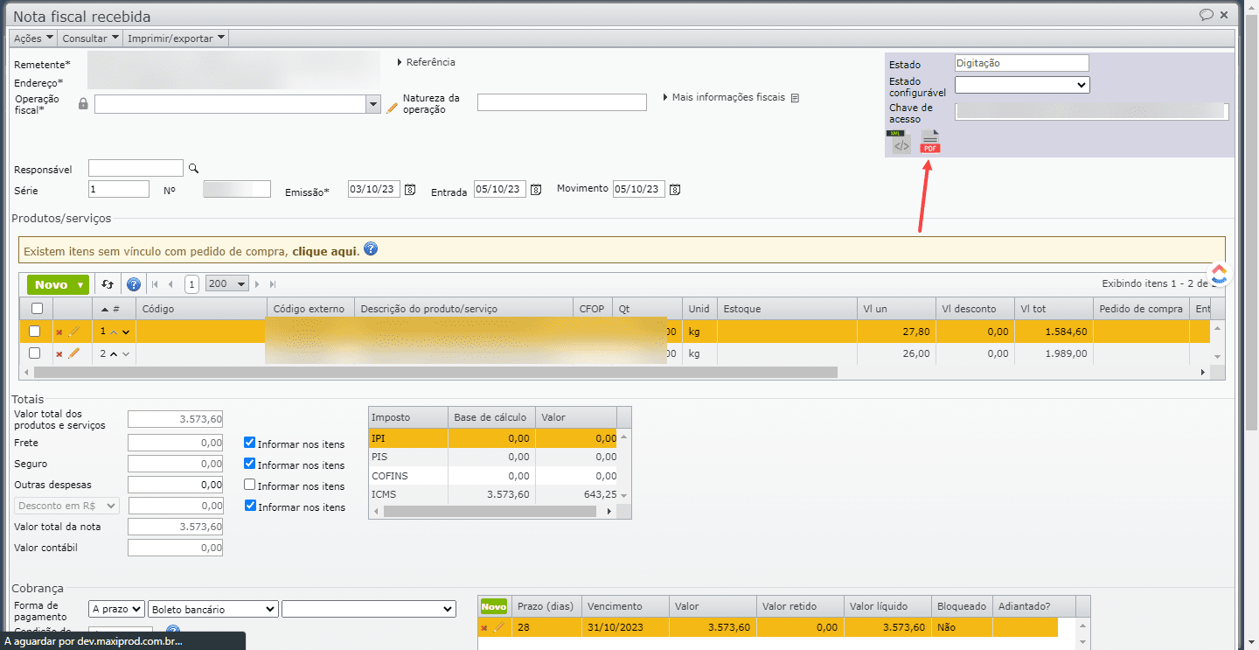The width and height of the screenshot is (1259, 650).
Task: Click the 'clique aqui' link
Action: [325, 251]
